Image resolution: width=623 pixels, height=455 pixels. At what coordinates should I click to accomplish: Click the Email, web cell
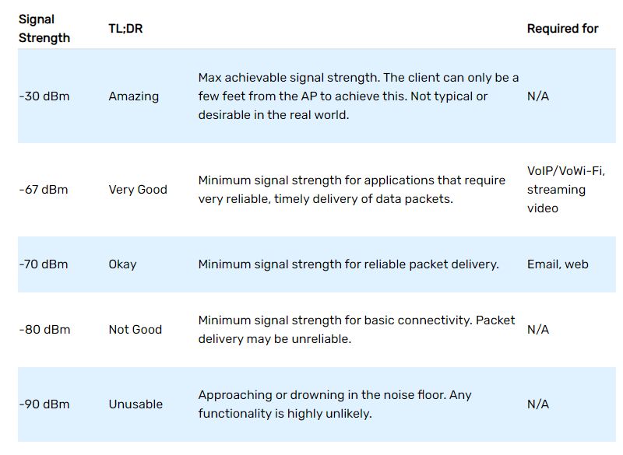point(558,264)
